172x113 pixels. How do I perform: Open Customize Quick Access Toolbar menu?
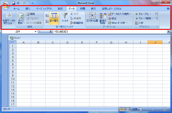point(32,3)
